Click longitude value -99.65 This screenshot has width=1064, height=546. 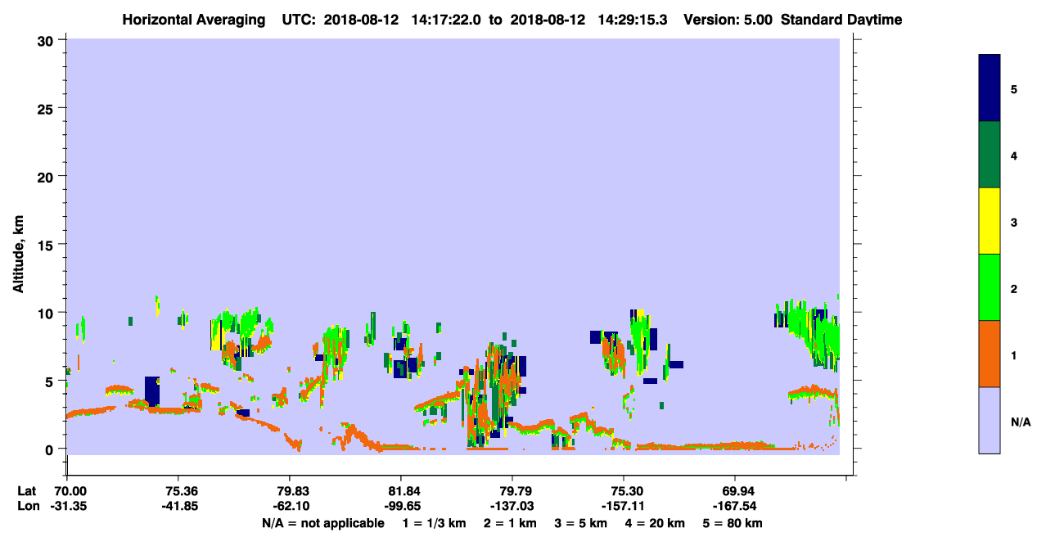(401, 506)
